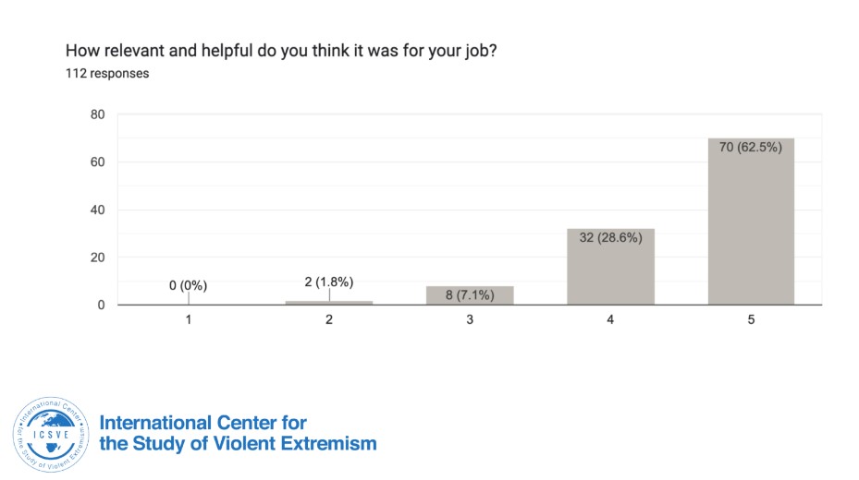Click x-axis category label 1
Image resolution: width=859 pixels, height=480 pixels.
tap(189, 319)
